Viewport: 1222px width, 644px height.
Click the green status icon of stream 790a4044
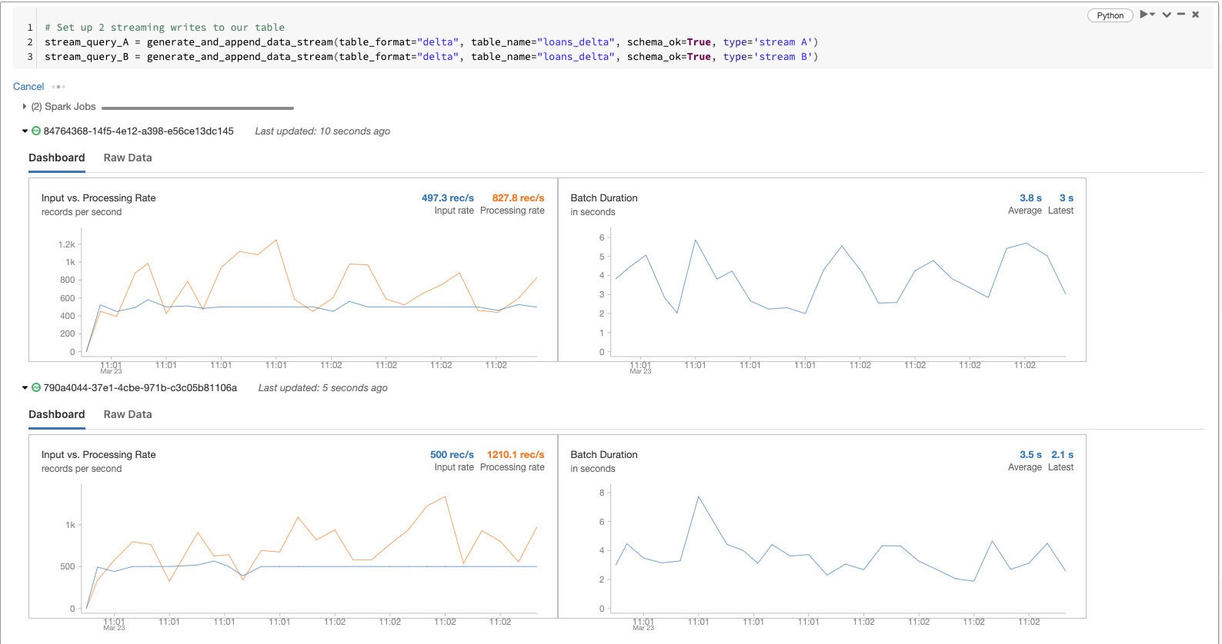coord(36,388)
